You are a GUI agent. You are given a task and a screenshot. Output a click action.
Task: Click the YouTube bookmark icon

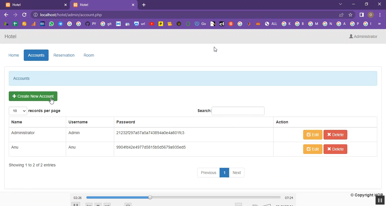152,24
